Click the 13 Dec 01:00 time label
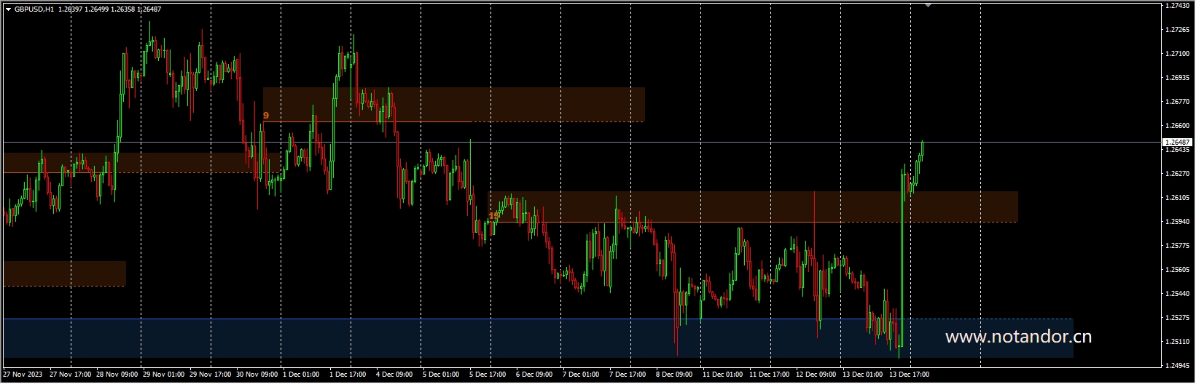 pos(864,375)
